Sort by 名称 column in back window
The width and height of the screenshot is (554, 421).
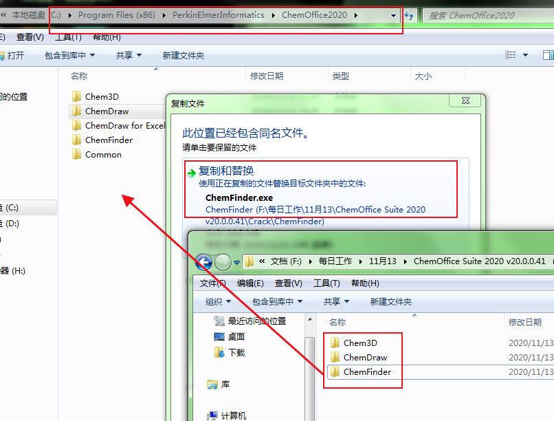click(79, 76)
